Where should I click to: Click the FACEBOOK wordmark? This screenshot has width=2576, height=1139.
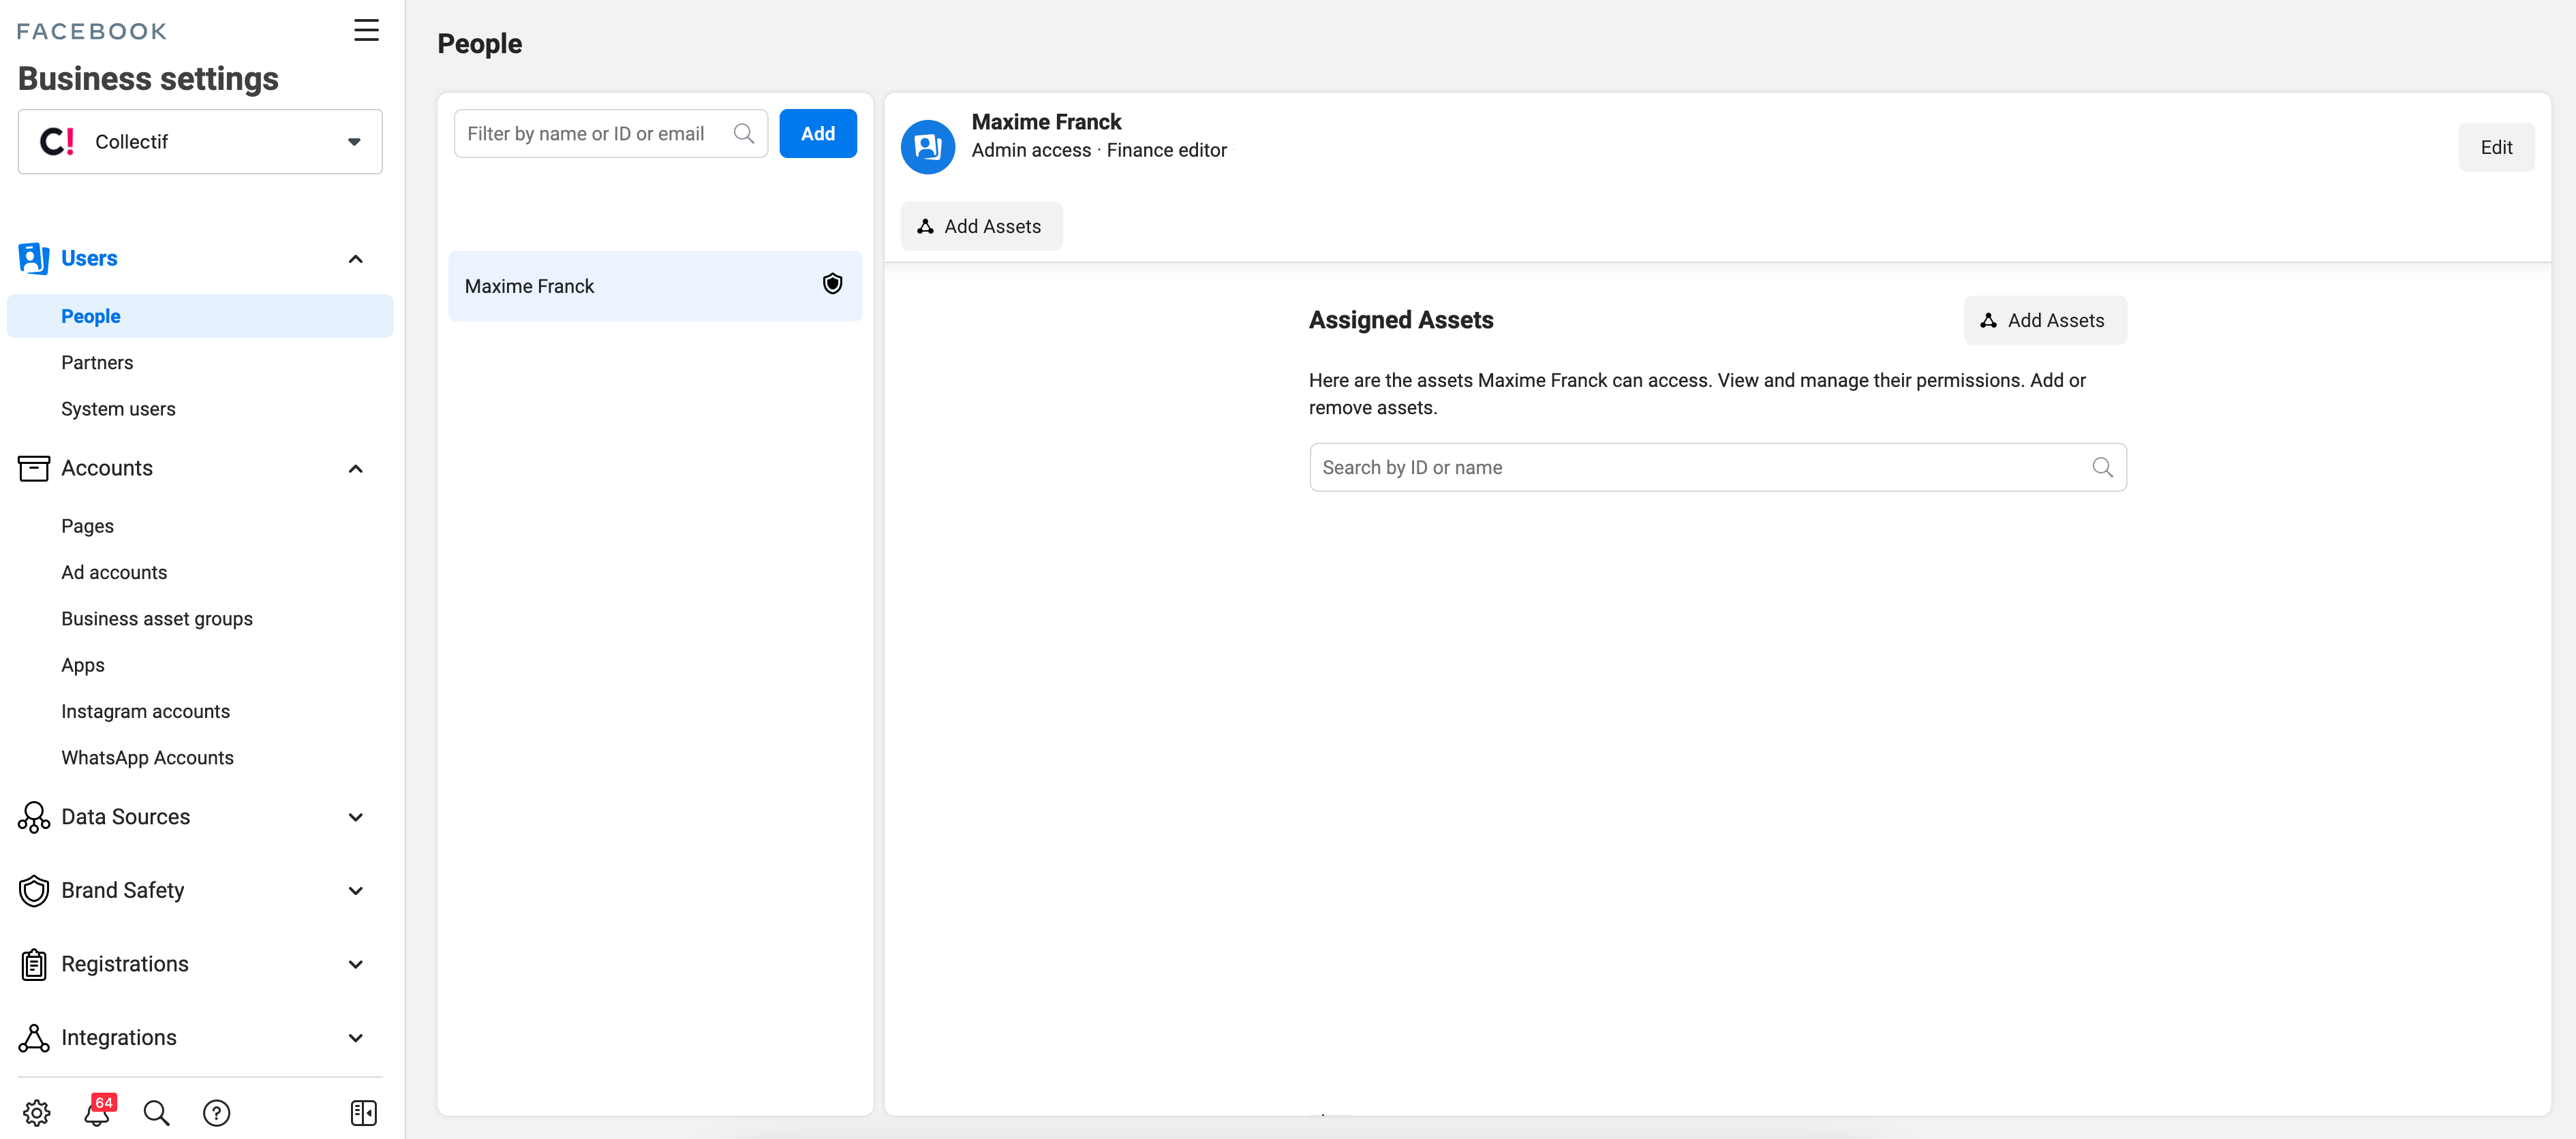92,31
